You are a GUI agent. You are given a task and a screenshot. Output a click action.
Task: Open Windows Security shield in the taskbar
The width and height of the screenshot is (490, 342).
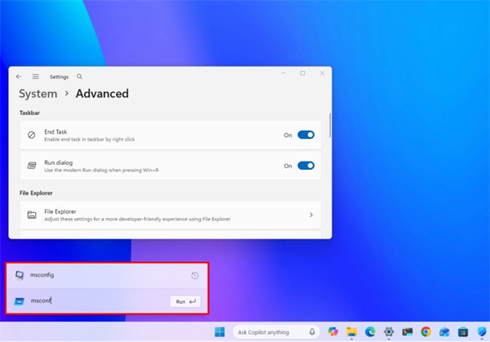click(x=482, y=331)
